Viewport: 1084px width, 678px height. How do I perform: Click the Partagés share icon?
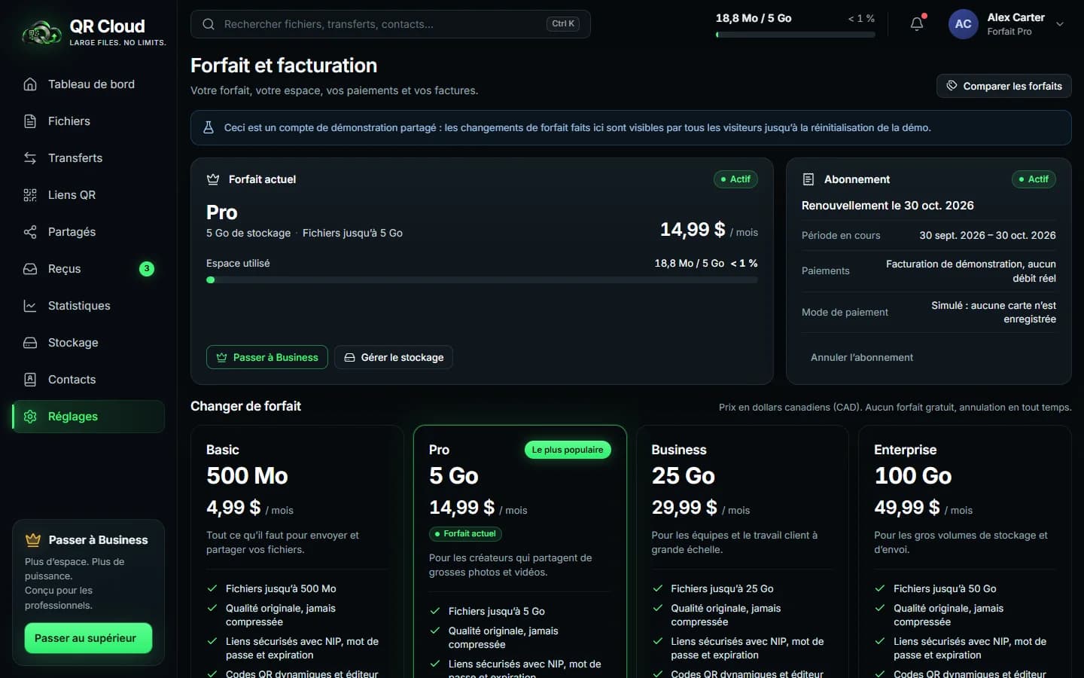(x=30, y=232)
